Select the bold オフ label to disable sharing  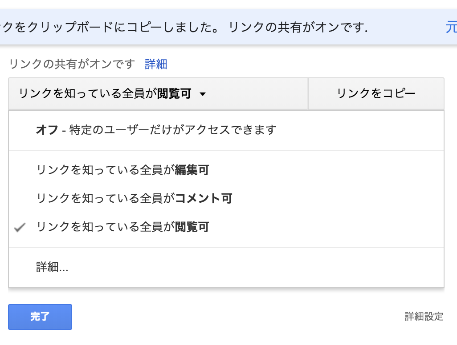(47, 130)
